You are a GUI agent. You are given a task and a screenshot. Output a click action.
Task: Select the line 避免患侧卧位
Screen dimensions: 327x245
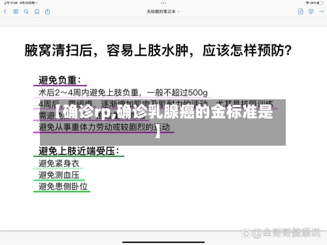63,187
